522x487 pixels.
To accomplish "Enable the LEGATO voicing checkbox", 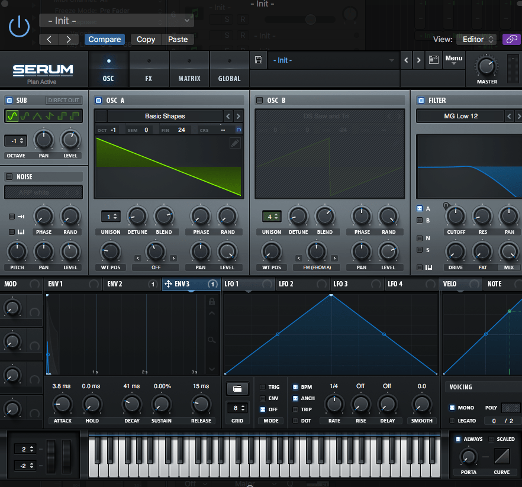I will point(452,421).
